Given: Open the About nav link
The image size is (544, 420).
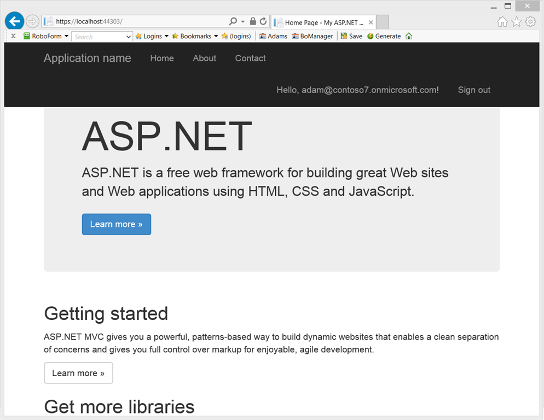Looking at the screenshot, I should (205, 59).
